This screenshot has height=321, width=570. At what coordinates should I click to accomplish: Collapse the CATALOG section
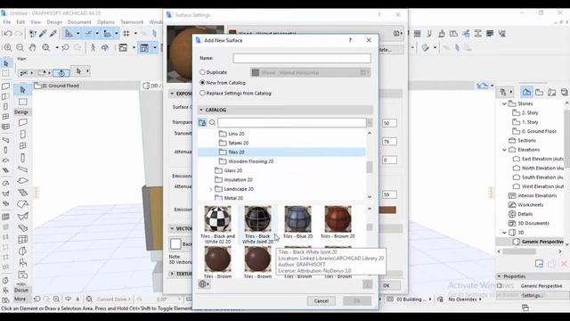click(x=201, y=110)
